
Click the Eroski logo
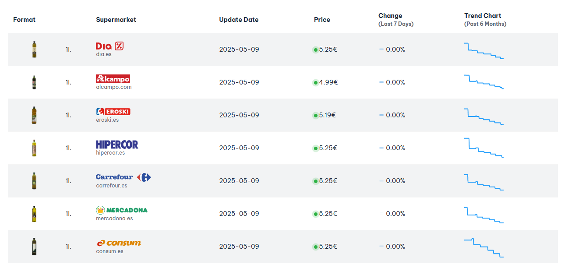click(x=113, y=112)
